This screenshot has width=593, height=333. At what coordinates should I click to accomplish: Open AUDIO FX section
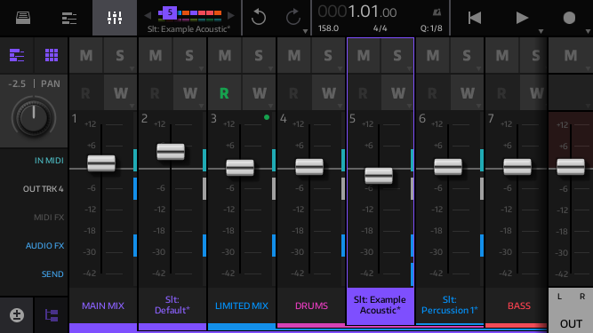point(44,245)
